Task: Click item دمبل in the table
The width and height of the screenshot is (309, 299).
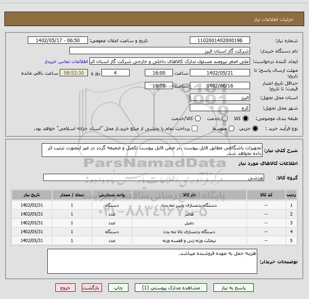Action: tap(189, 223)
